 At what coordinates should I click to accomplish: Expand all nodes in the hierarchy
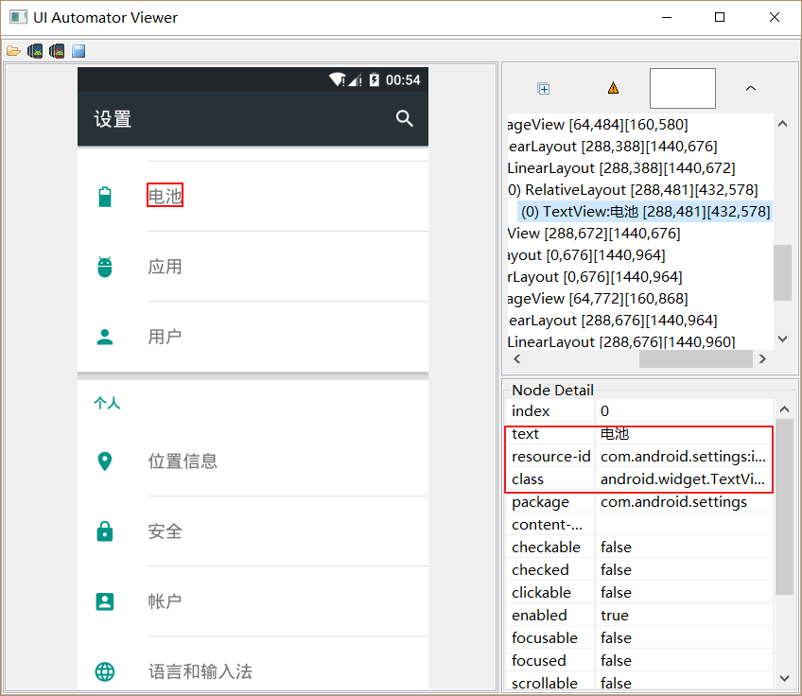click(x=543, y=88)
